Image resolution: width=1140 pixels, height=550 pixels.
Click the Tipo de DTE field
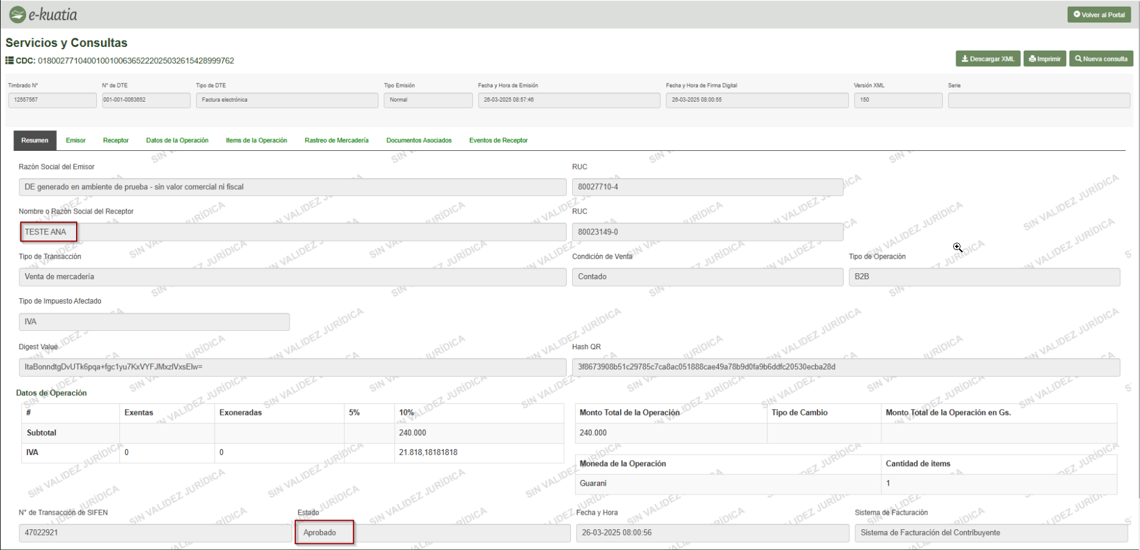click(x=287, y=100)
